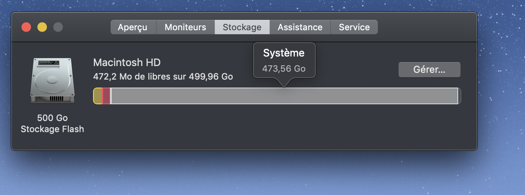Click the "Stockage Flash" label under the drive
The image size is (525, 195).
pyautogui.click(x=52, y=129)
